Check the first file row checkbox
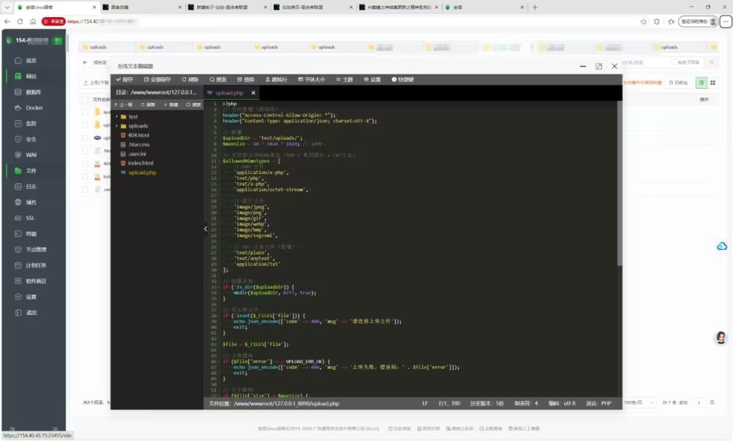This screenshot has width=733, height=441. [85, 112]
